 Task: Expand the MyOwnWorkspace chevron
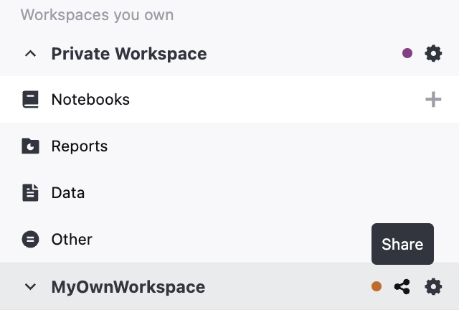click(x=30, y=287)
